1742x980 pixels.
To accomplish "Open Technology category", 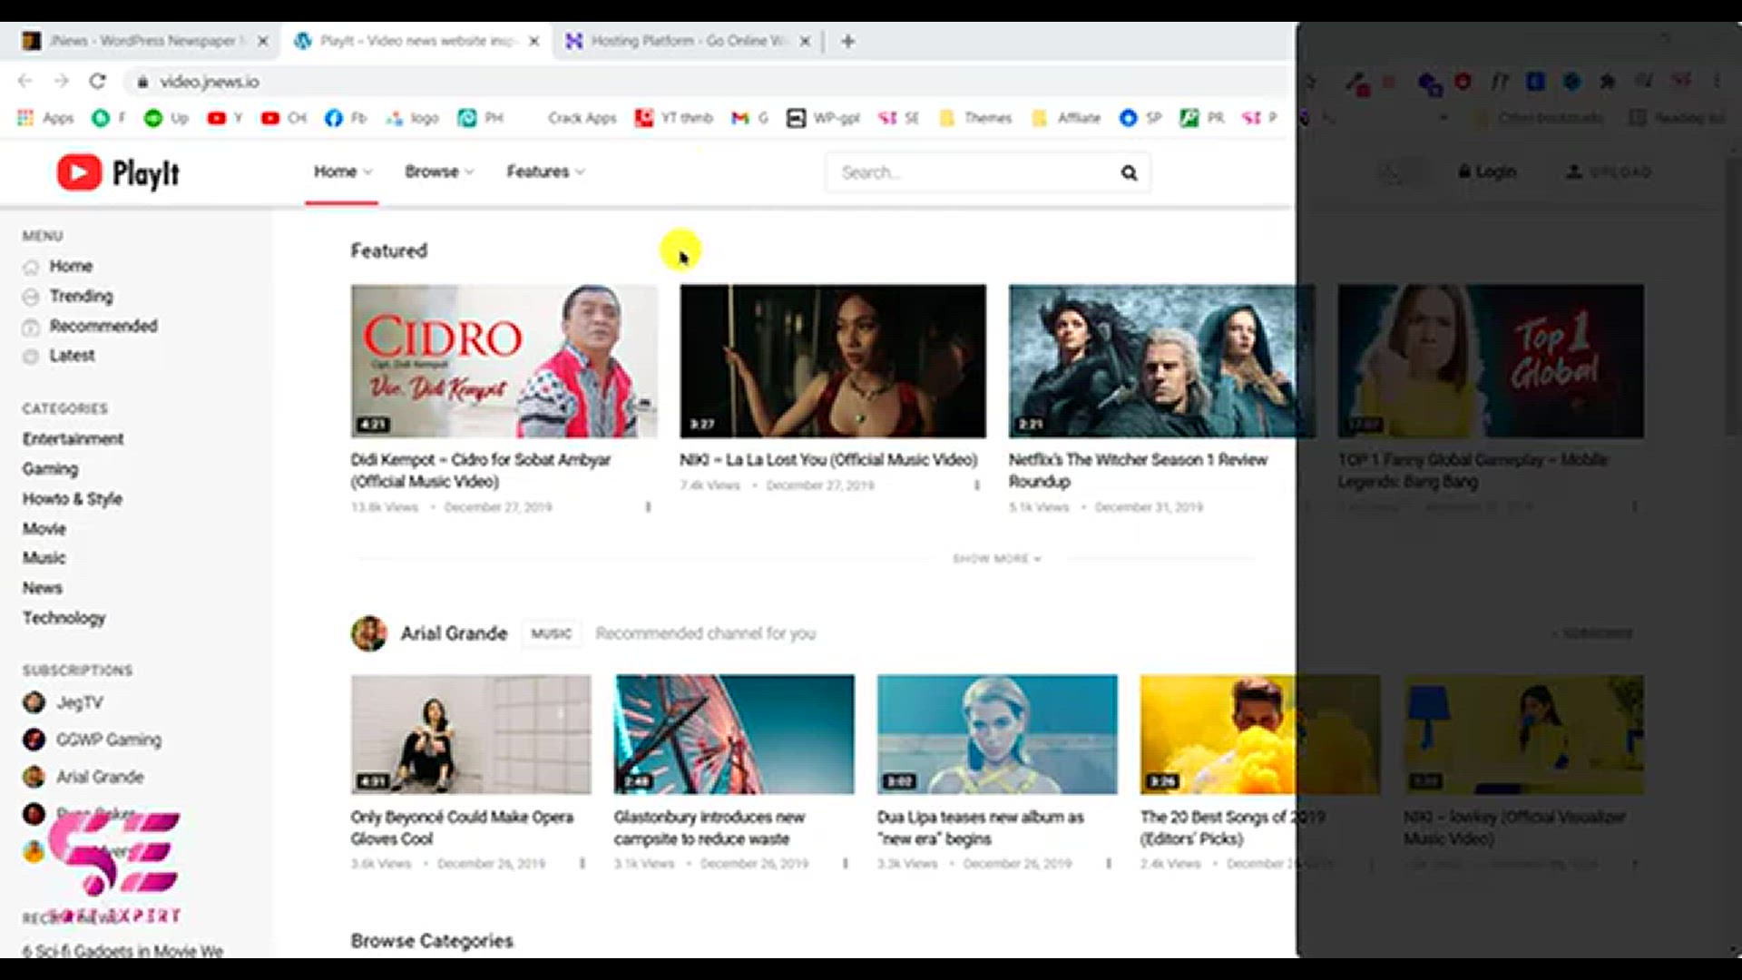I will 64,618.
